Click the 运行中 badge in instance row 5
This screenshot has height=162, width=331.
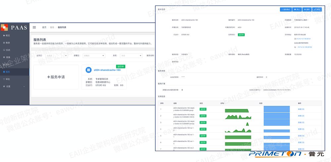tap(203, 136)
